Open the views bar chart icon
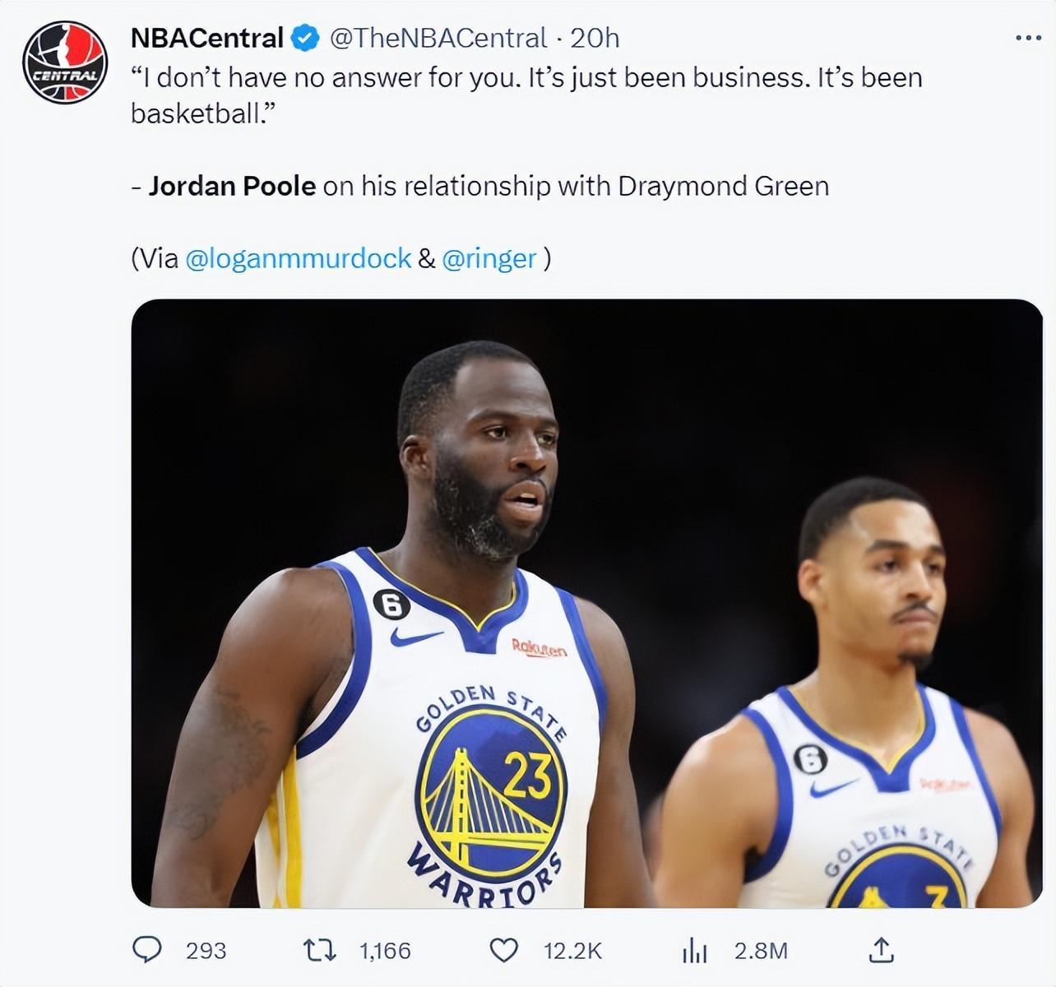Image resolution: width=1056 pixels, height=987 pixels. (695, 951)
